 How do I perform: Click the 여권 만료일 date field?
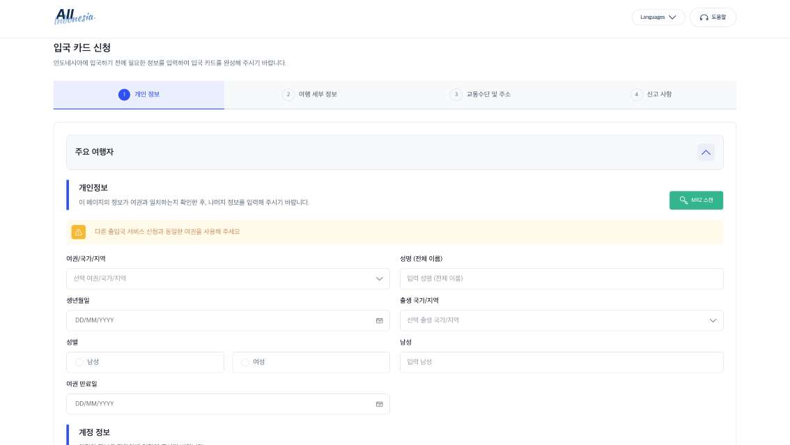point(228,404)
